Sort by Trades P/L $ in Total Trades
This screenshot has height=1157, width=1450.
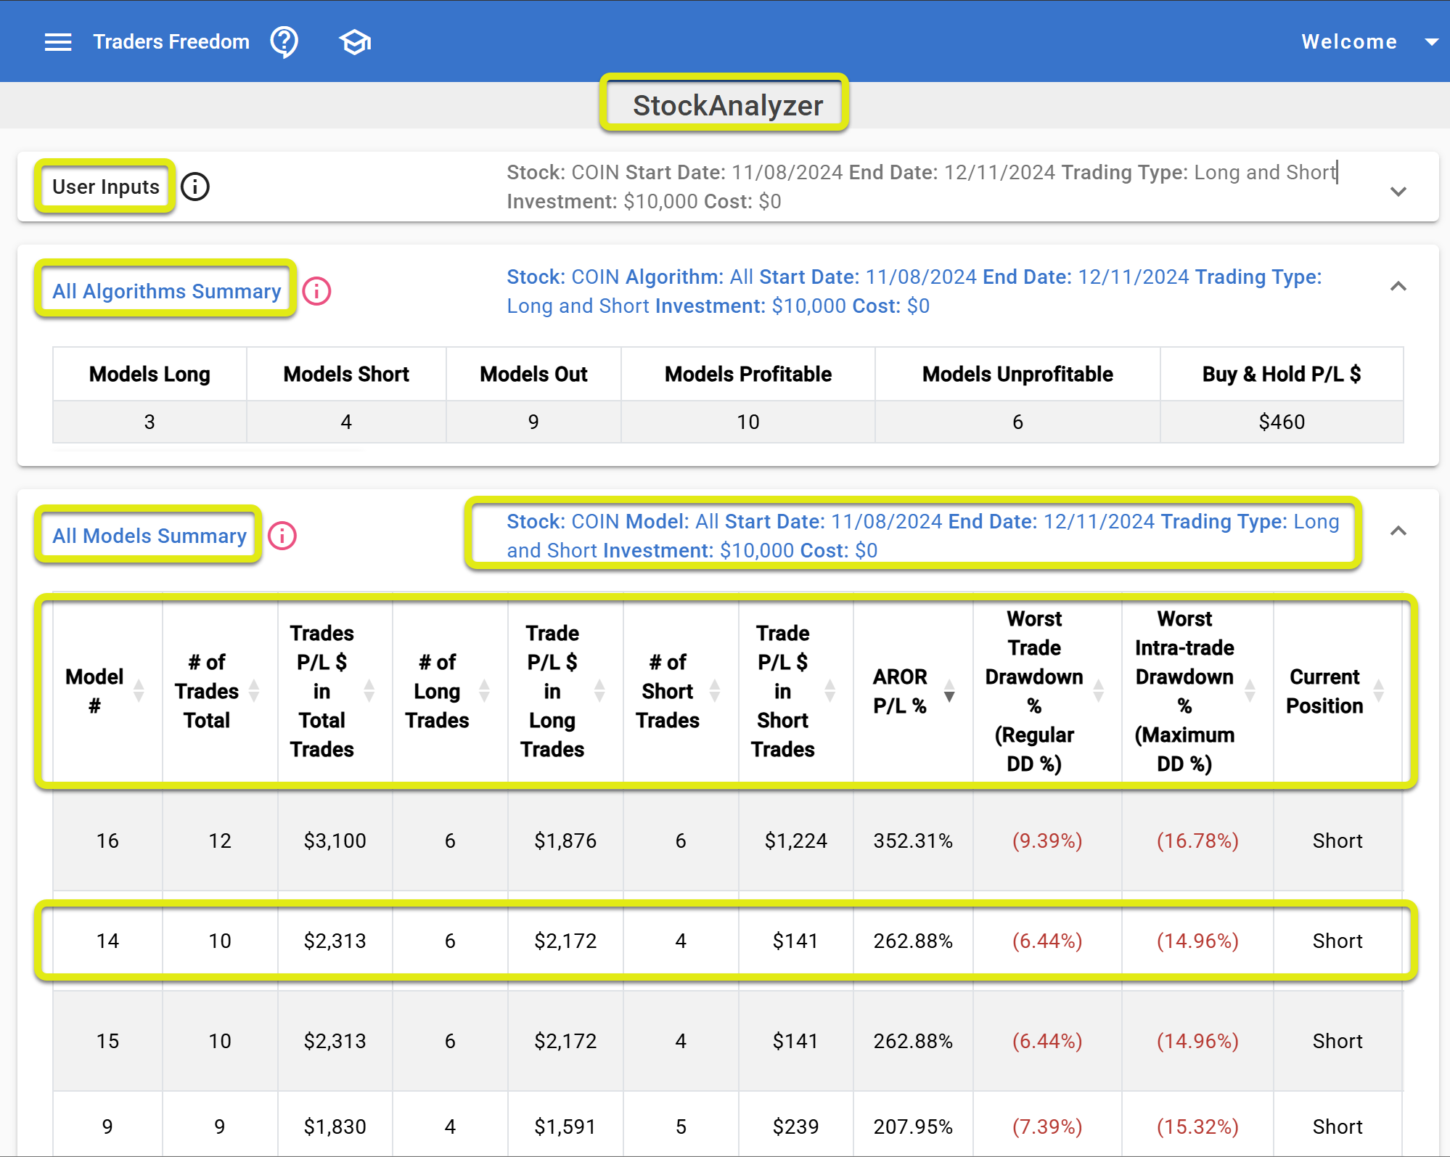point(369,690)
